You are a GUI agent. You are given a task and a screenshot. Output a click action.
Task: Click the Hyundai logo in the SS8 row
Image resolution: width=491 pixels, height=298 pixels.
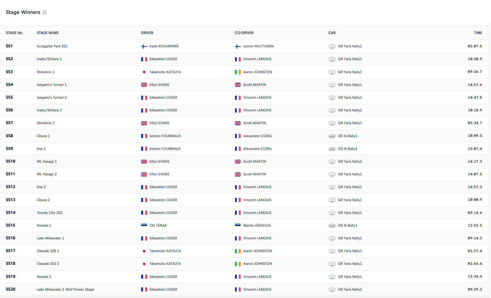click(x=332, y=136)
